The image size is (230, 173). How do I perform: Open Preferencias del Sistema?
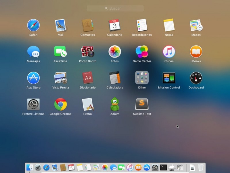(x=33, y=106)
